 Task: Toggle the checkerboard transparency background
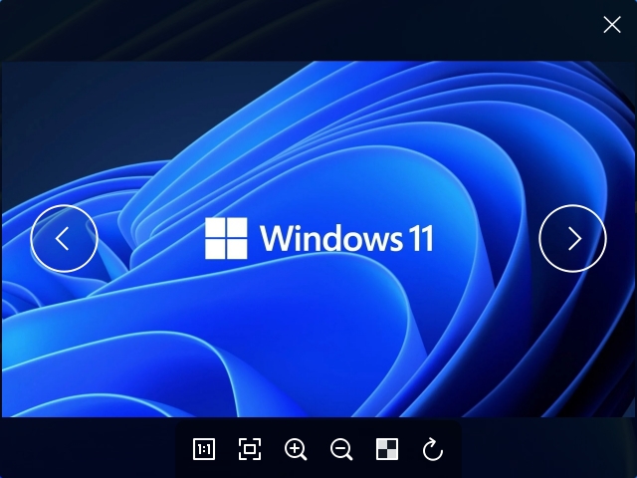pyautogui.click(x=387, y=449)
